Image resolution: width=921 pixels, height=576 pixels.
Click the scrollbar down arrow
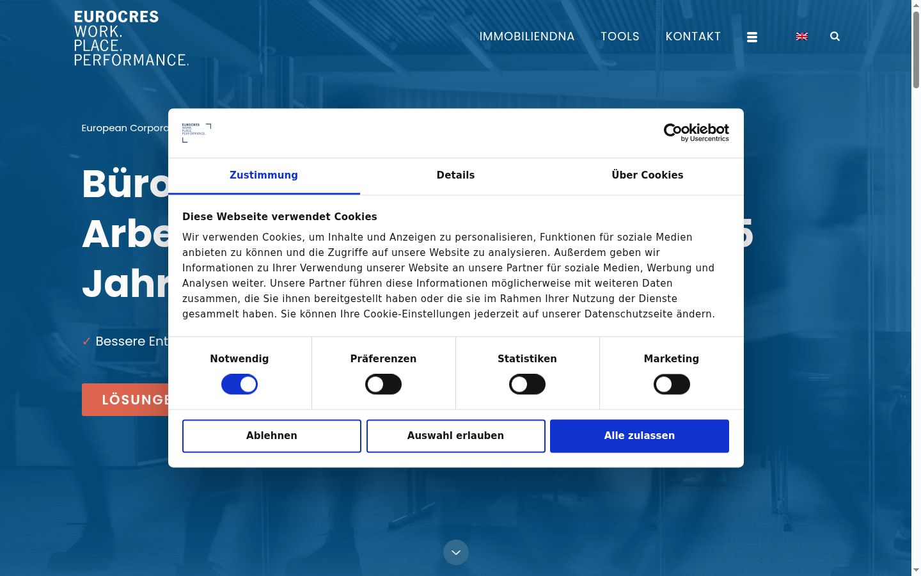click(916, 570)
